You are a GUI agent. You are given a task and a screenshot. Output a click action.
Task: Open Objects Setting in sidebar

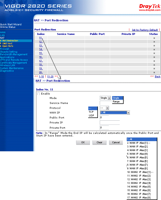(9, 52)
